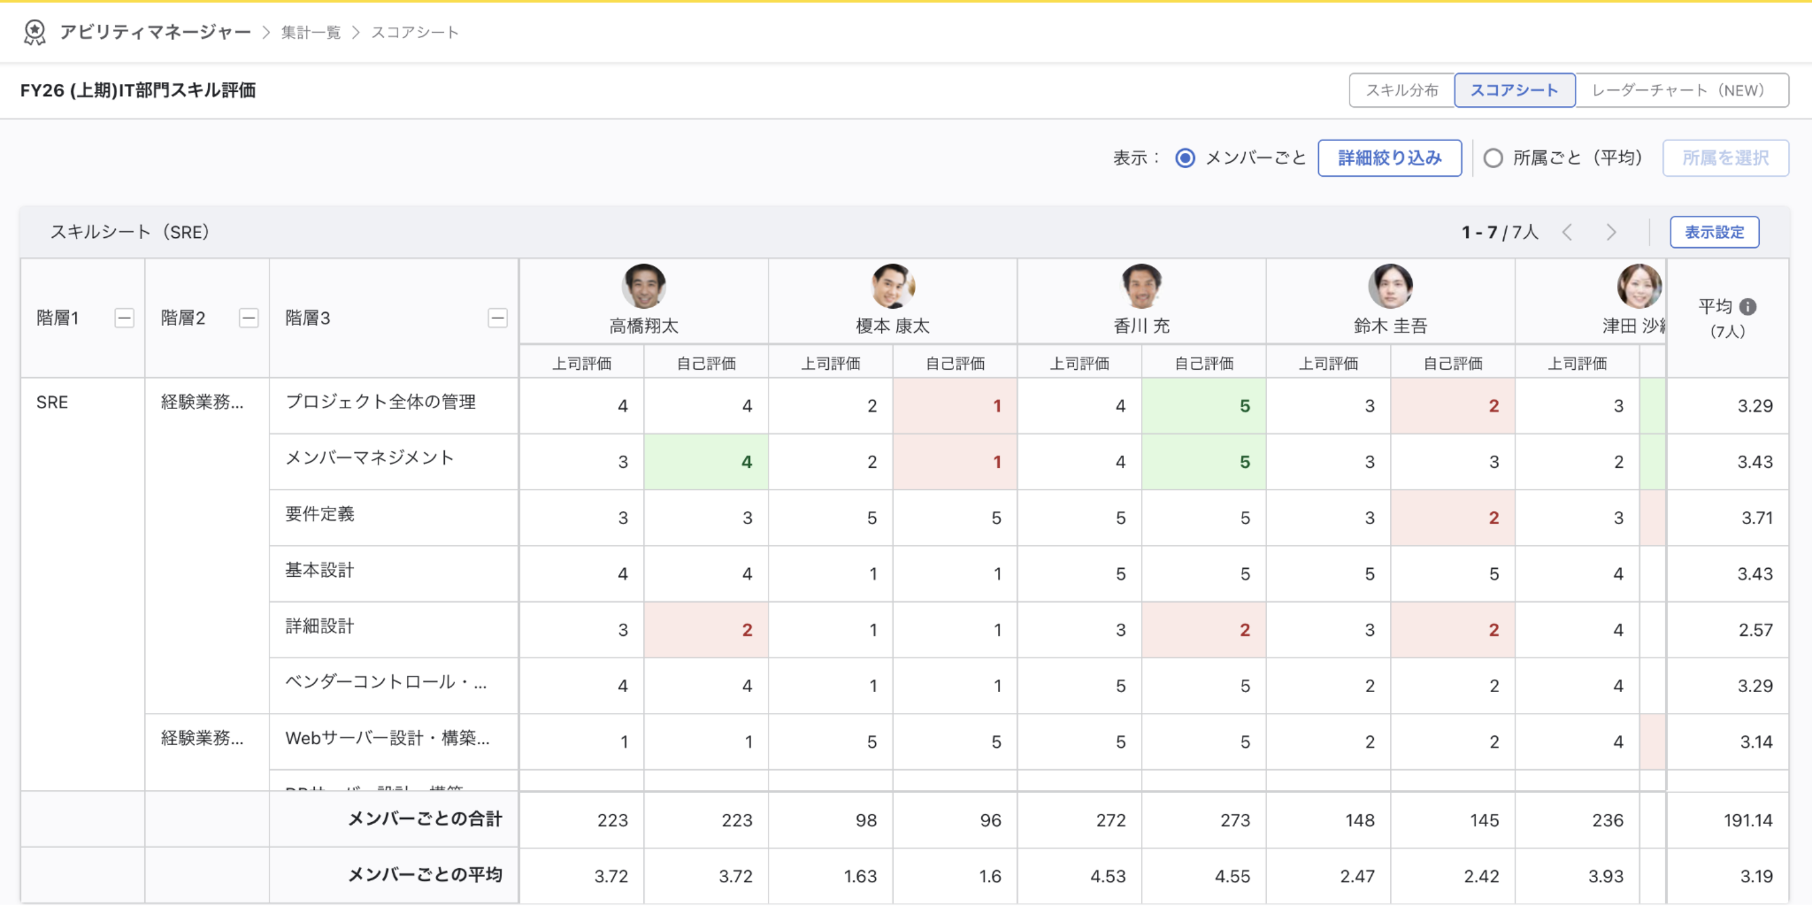Collapse the 階層3 column
1812x917 pixels.
pos(497,318)
